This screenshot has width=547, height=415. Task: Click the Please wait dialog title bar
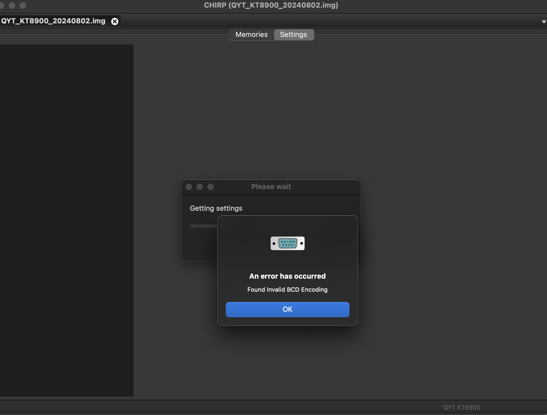271,187
